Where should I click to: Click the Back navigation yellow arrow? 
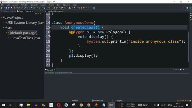[x=84, y=8]
